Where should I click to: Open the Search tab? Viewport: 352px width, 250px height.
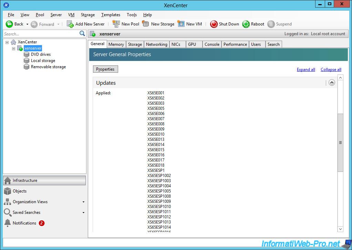(x=273, y=44)
